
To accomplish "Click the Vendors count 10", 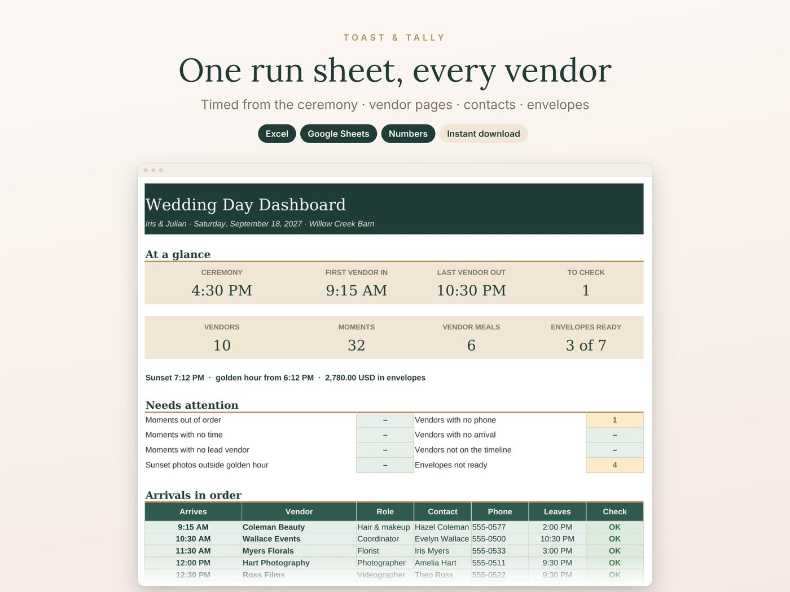I will pyautogui.click(x=222, y=345).
